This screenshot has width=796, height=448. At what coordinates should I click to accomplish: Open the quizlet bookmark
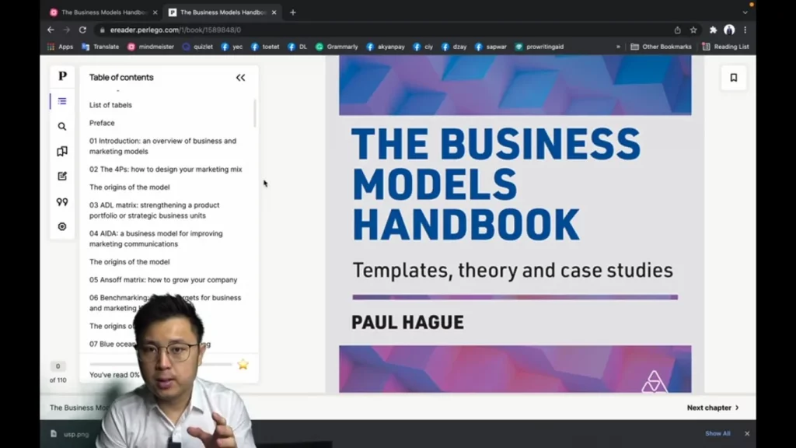(x=198, y=47)
